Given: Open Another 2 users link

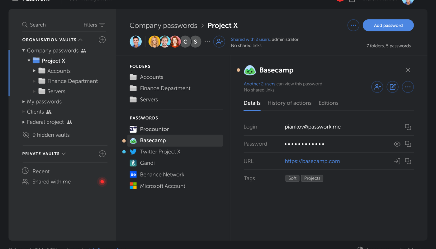Looking at the screenshot, I should [x=259, y=84].
